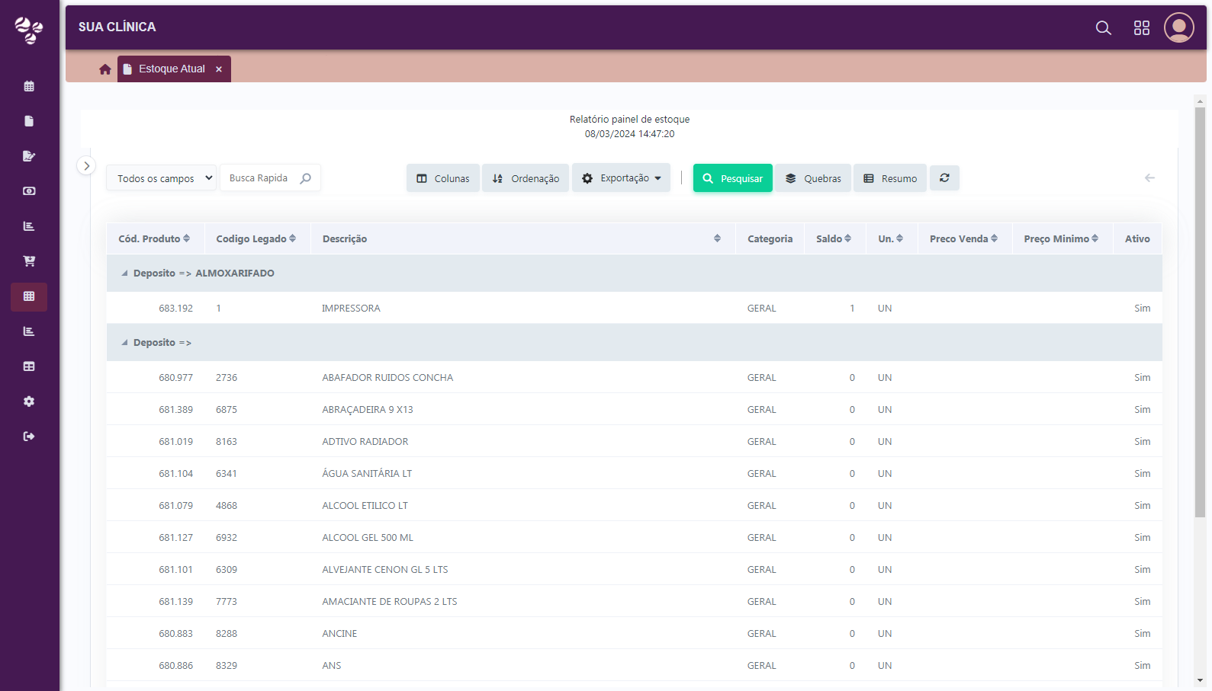
Task: Click the logout icon in sidebar
Action: [29, 437]
